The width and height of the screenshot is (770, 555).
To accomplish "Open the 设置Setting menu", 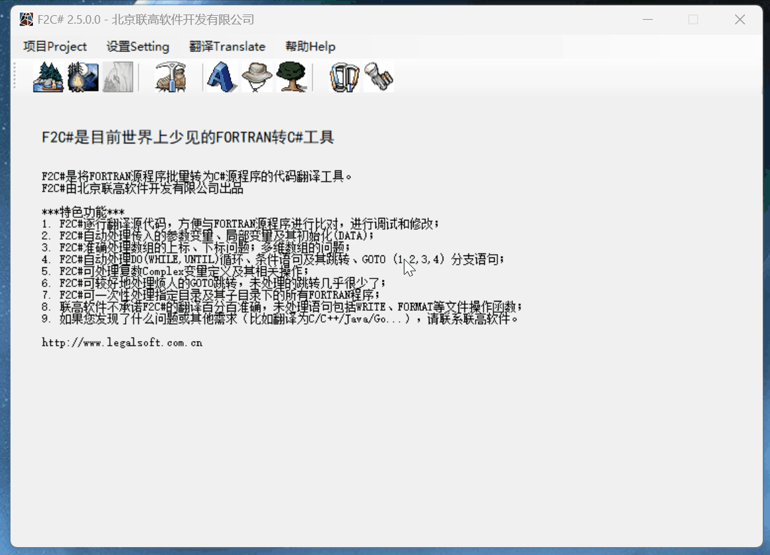I will (x=138, y=47).
